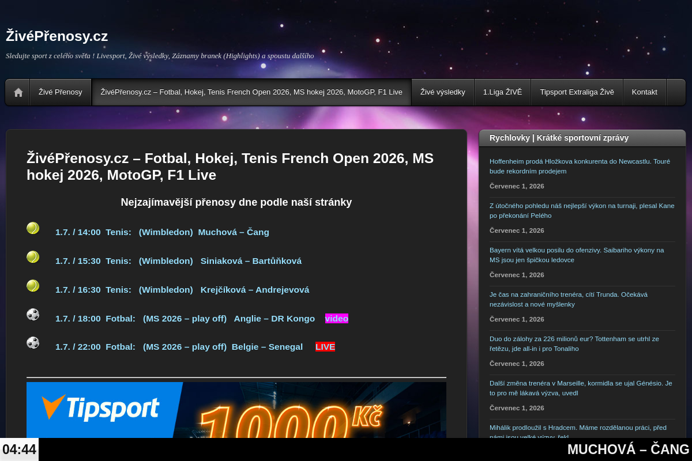Open 1.Liga ŽIVĚ menu item

(502, 92)
